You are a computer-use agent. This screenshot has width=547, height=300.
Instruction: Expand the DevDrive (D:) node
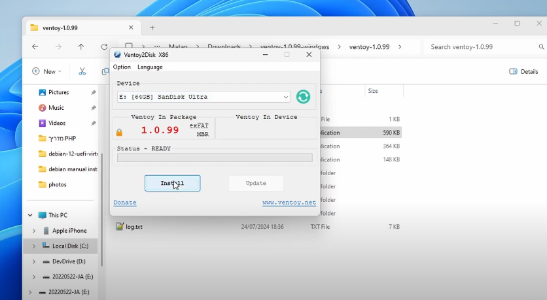point(34,261)
